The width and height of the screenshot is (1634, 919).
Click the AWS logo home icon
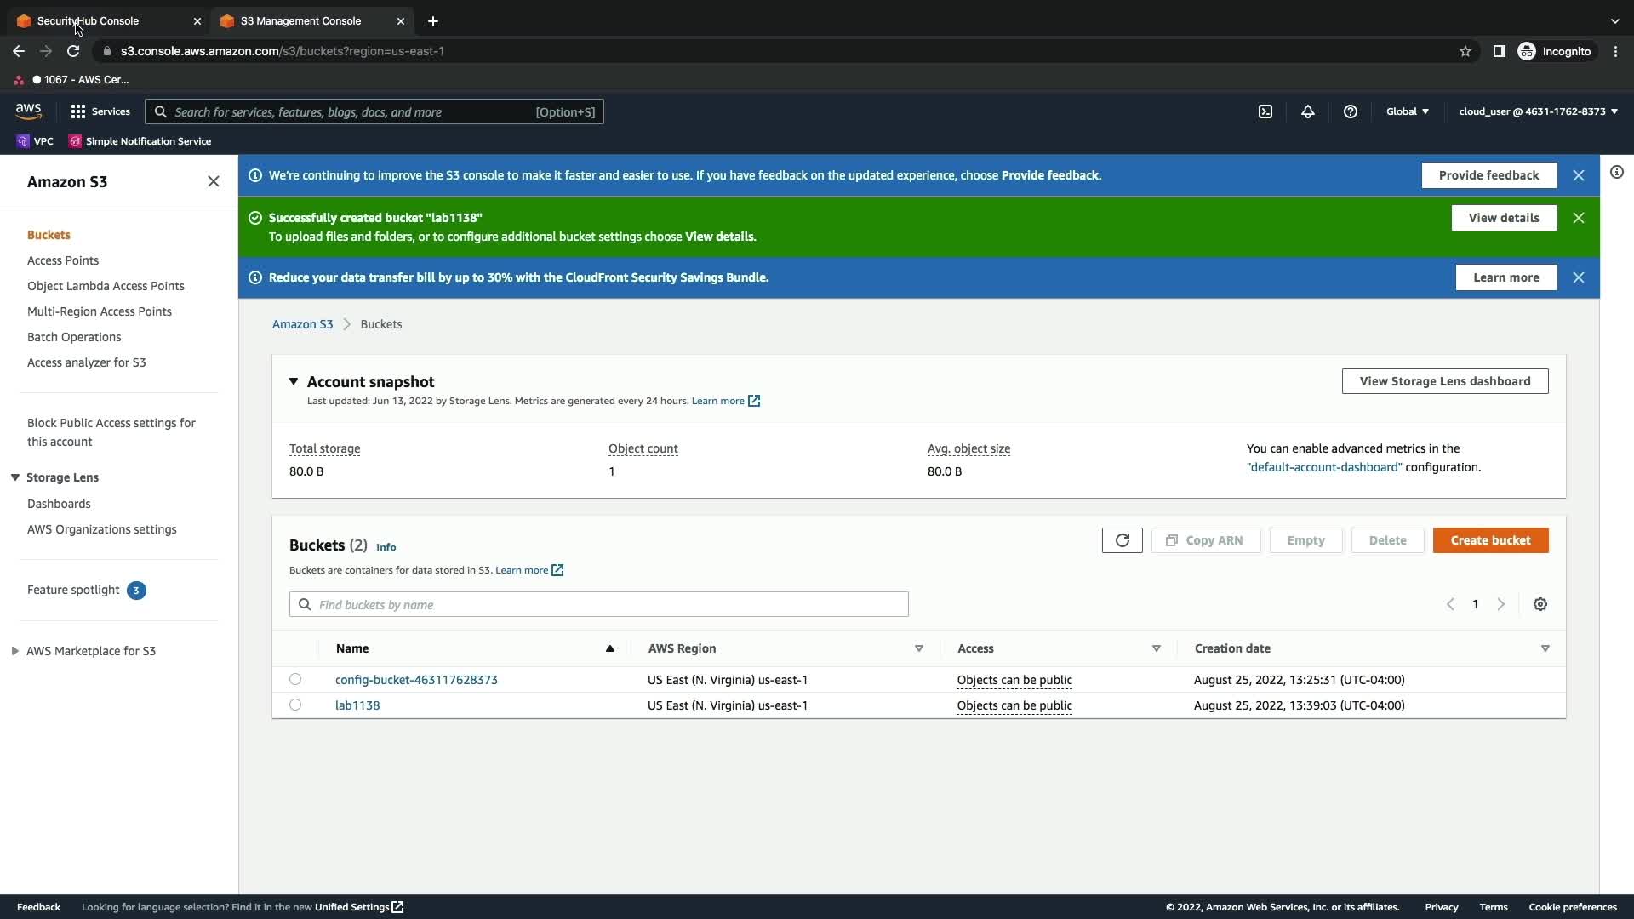click(x=28, y=111)
